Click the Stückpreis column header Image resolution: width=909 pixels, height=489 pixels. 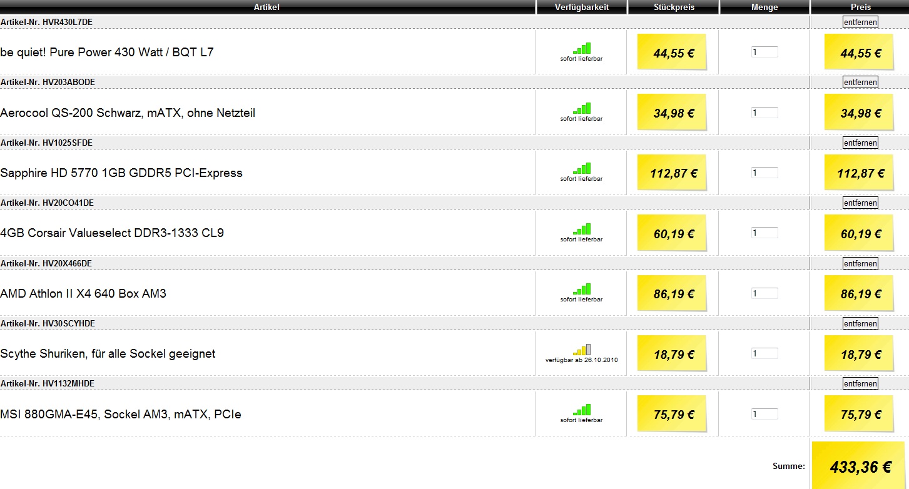[x=674, y=7]
